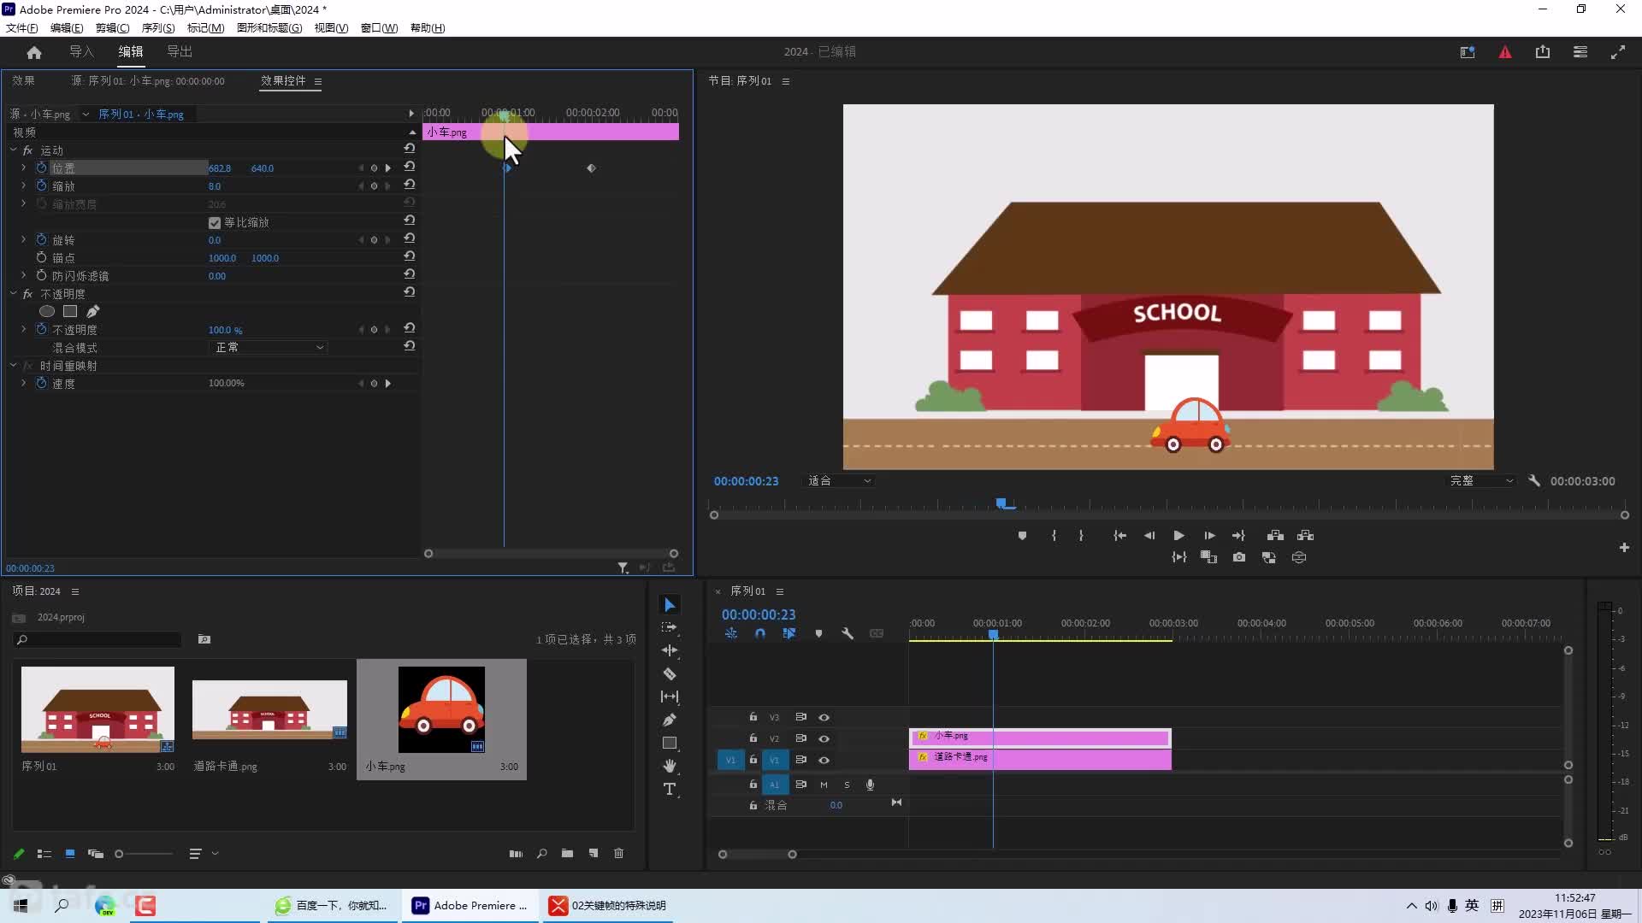Click program monitor scrubber playhead

(1001, 504)
